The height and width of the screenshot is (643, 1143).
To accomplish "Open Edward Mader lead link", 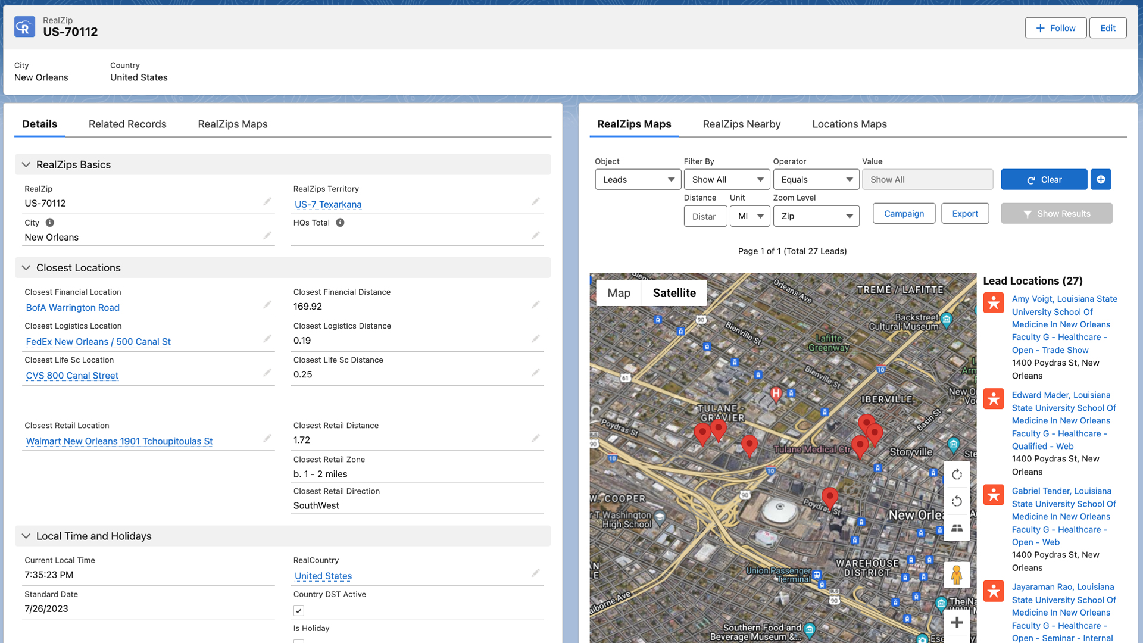I will click(x=1064, y=420).
